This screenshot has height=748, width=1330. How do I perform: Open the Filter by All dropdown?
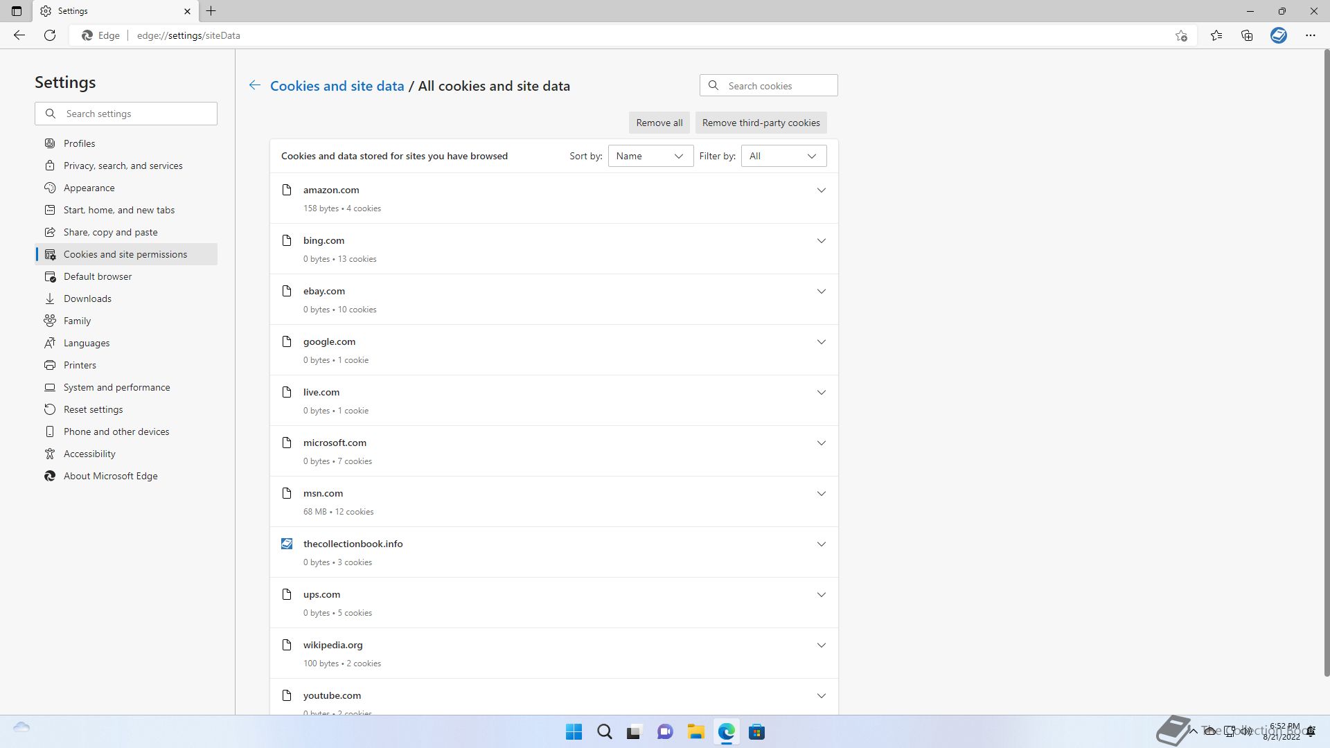click(783, 156)
